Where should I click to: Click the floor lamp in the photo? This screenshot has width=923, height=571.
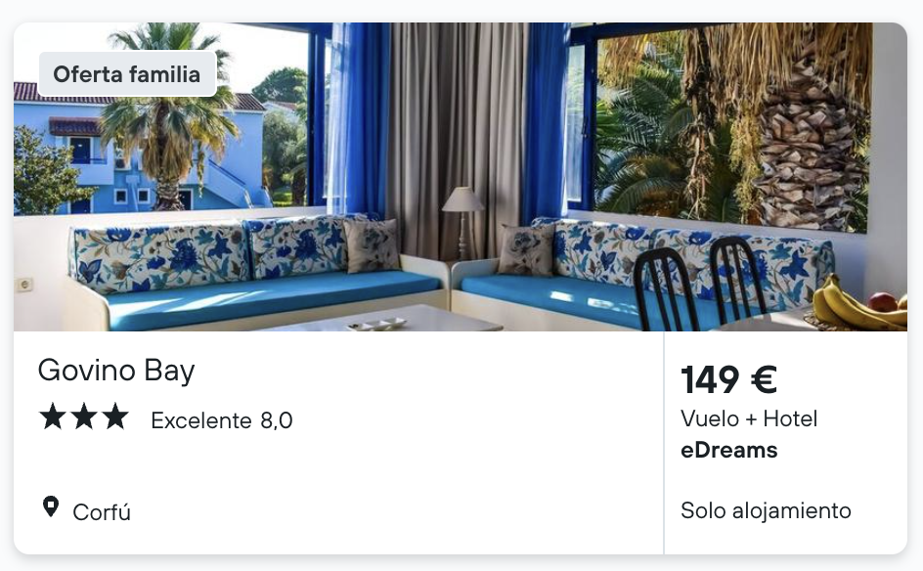[463, 223]
